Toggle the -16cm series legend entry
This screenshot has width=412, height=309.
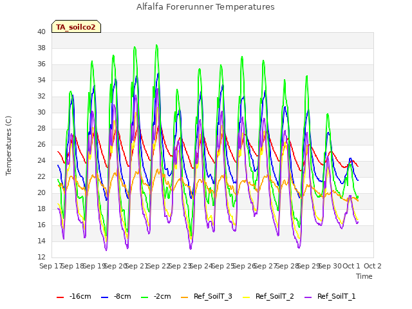pos(74,296)
